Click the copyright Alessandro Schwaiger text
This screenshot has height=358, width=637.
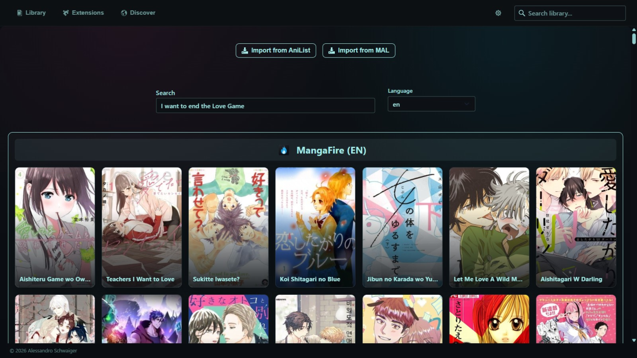coord(43,351)
